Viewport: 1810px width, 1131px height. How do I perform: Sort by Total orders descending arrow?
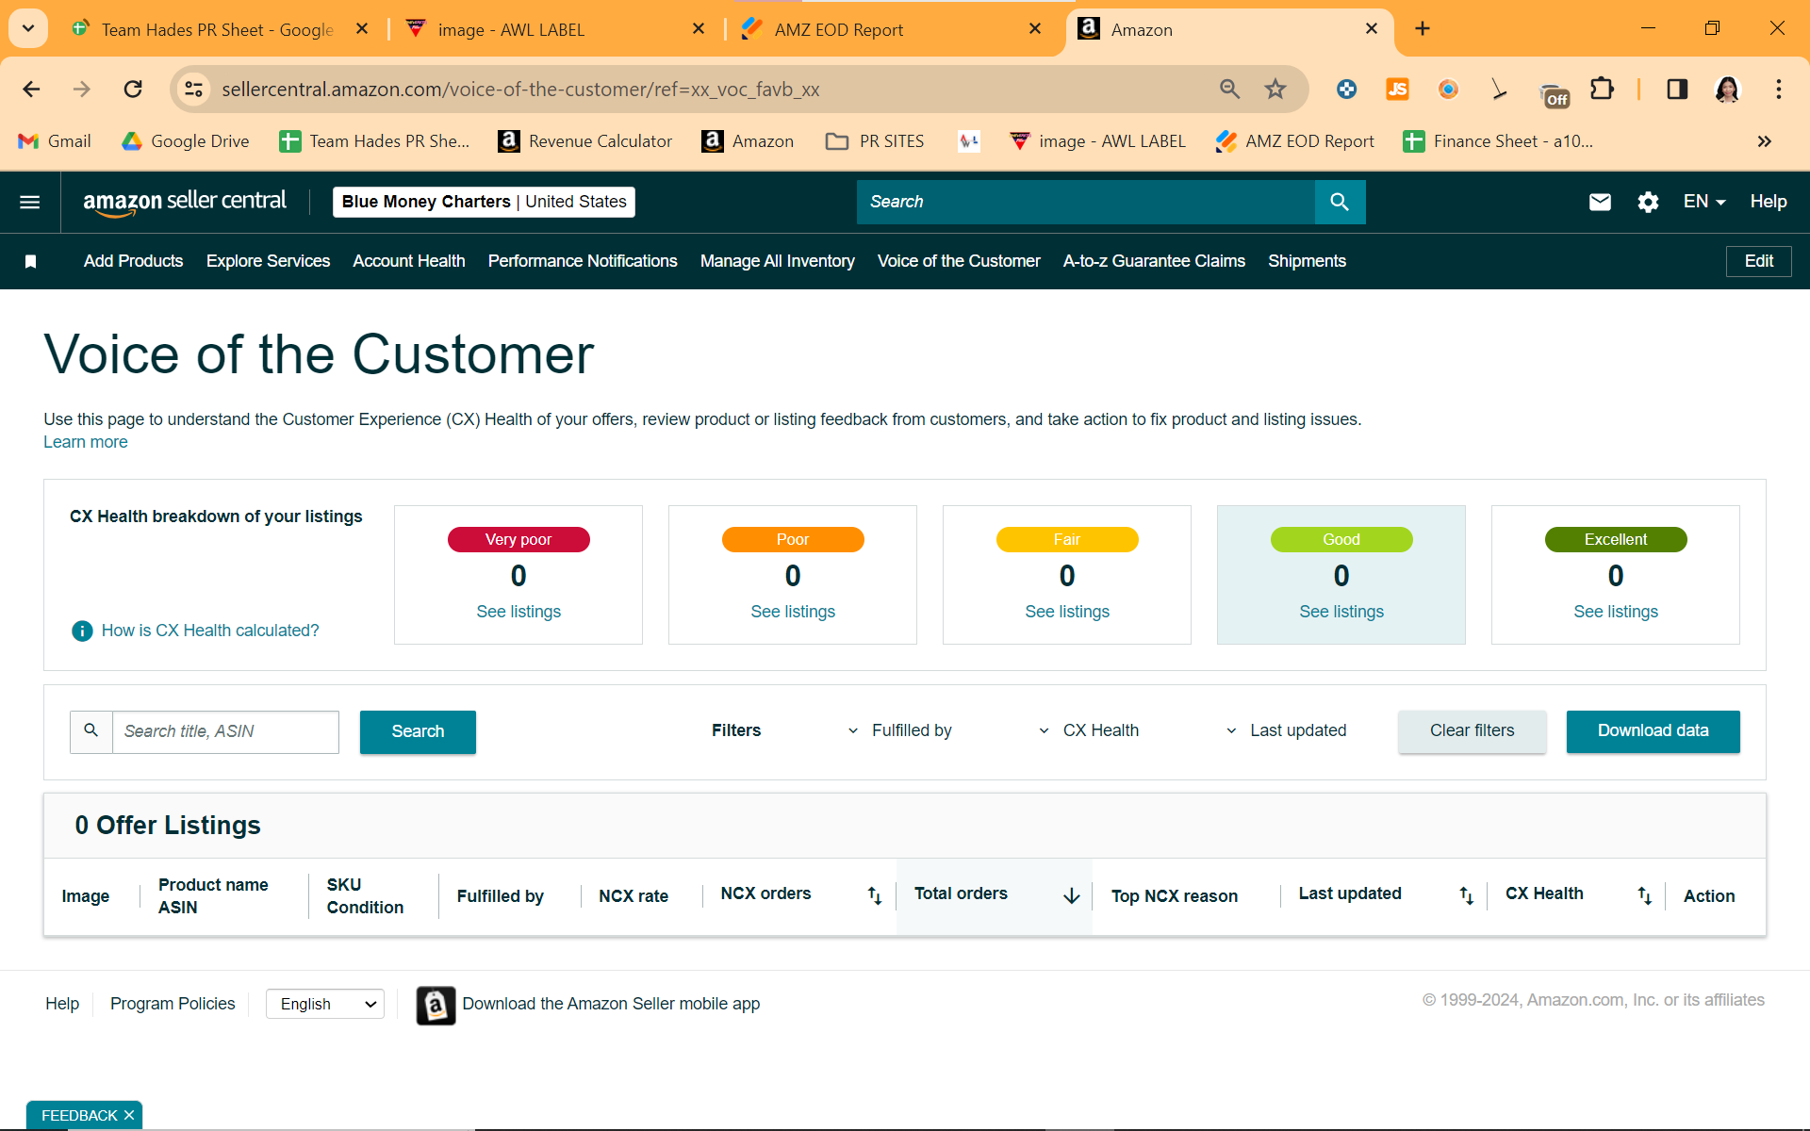(x=1072, y=895)
